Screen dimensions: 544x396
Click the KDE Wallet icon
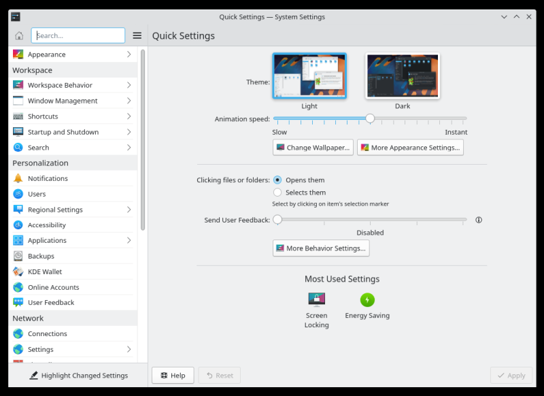click(18, 271)
